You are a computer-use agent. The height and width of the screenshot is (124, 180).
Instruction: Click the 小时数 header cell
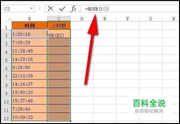[59, 25]
